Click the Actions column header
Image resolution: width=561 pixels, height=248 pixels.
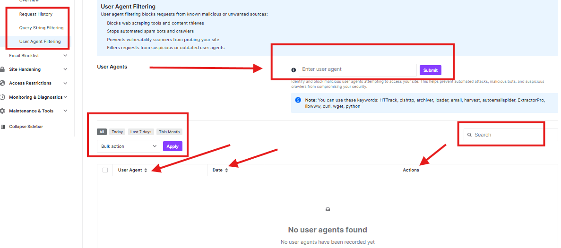tap(411, 170)
